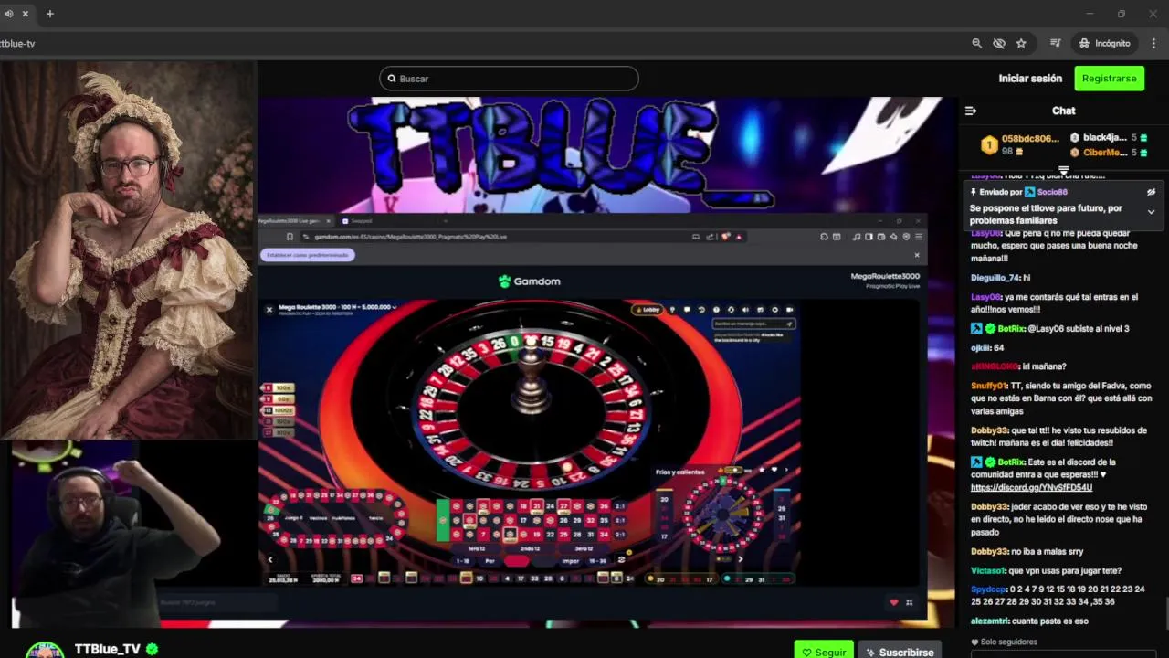1169x658 pixels.
Task: Click Iniciar sesión
Action: (1030, 79)
